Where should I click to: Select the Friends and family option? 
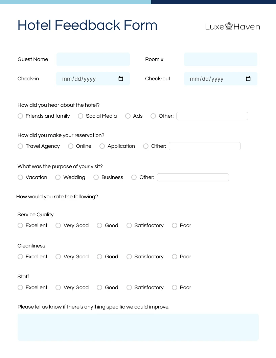coord(20,116)
